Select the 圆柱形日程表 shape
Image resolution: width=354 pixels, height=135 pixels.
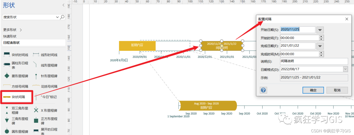tap(16, 66)
